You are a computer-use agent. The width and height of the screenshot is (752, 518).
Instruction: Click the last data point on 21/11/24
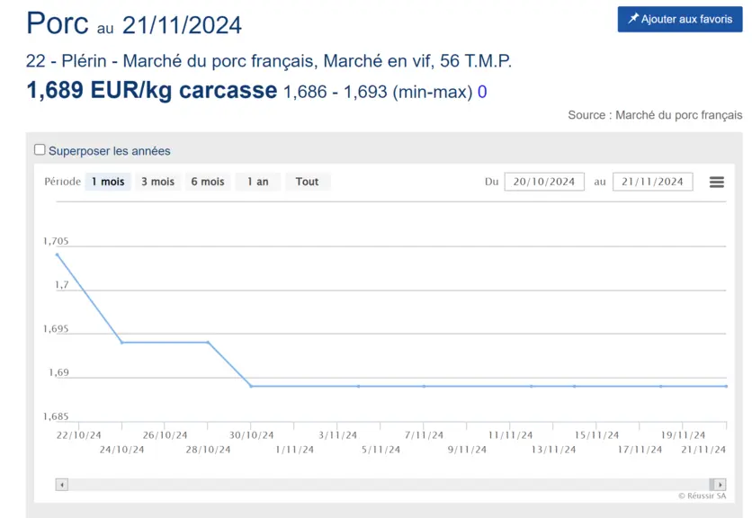(x=726, y=386)
